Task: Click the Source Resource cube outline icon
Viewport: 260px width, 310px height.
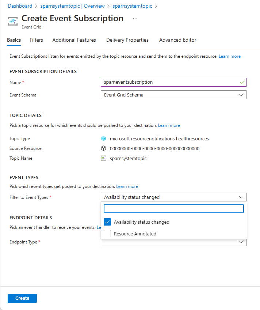Action: pos(103,148)
